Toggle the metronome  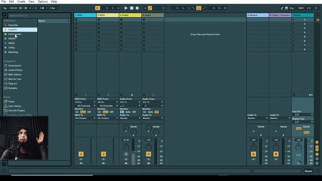coord(42,8)
